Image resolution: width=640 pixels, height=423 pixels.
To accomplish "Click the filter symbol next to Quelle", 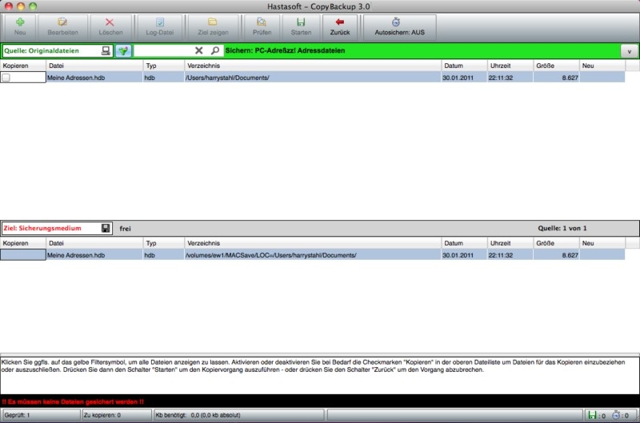I will [x=123, y=50].
